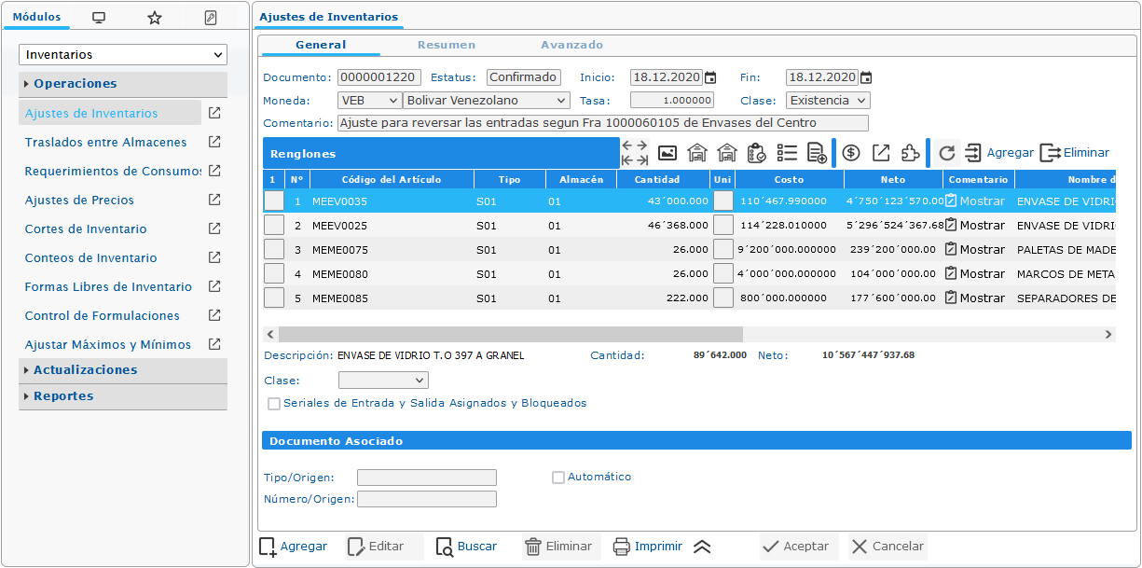The image size is (1142, 568).
Task: Click open-external icon next to Control de Formulaciones
Action: (214, 315)
